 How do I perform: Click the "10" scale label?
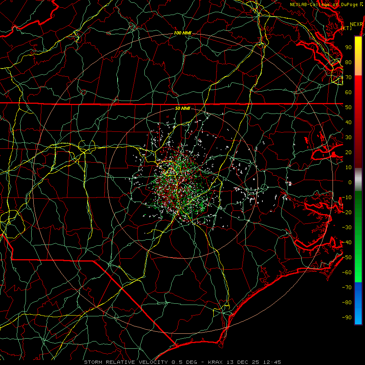tap(348, 167)
